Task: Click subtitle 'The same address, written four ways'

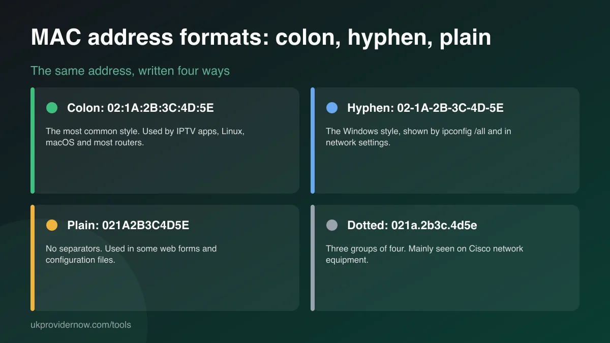Action: (130, 71)
